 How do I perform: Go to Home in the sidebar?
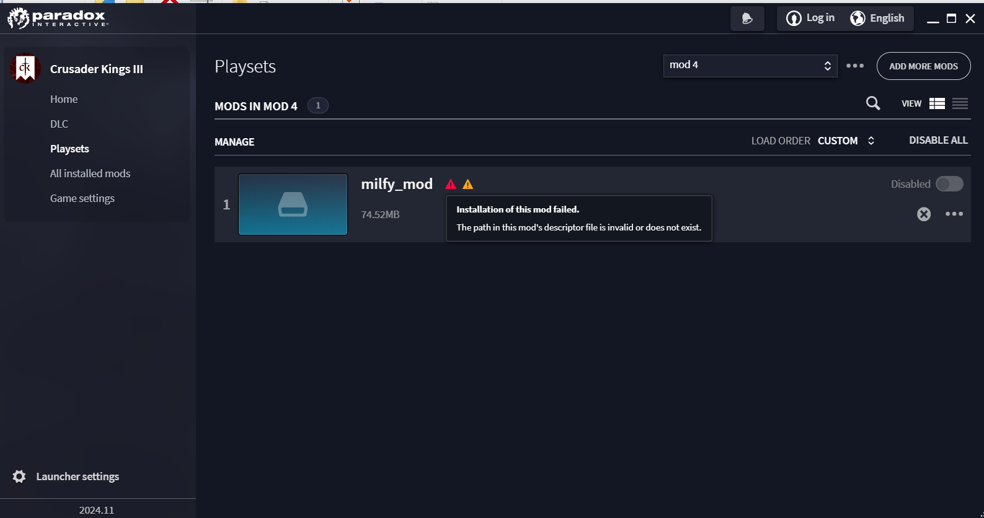pos(64,99)
